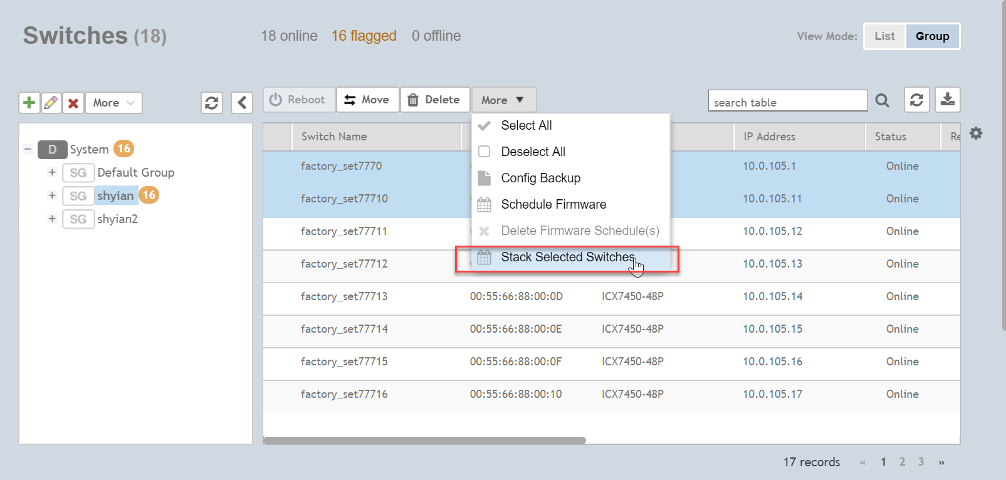Expand the Default Group tree node
Viewport: 1006px width, 480px height.
tap(52, 172)
